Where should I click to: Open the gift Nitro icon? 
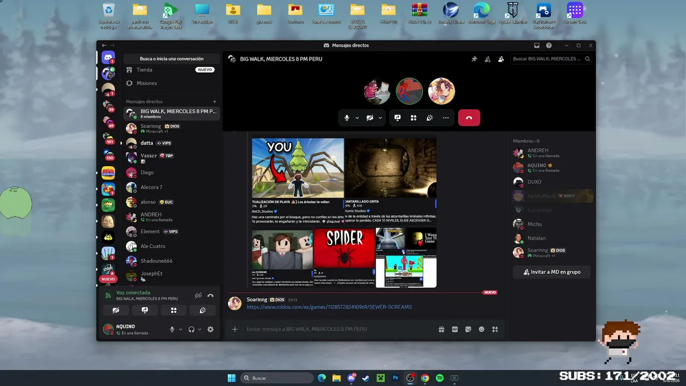(x=442, y=329)
